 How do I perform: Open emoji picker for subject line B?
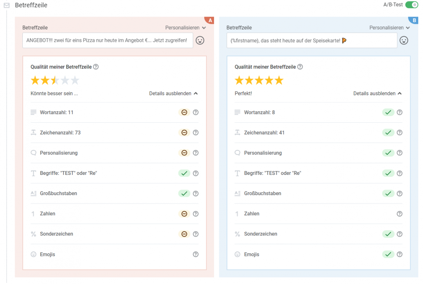point(404,40)
